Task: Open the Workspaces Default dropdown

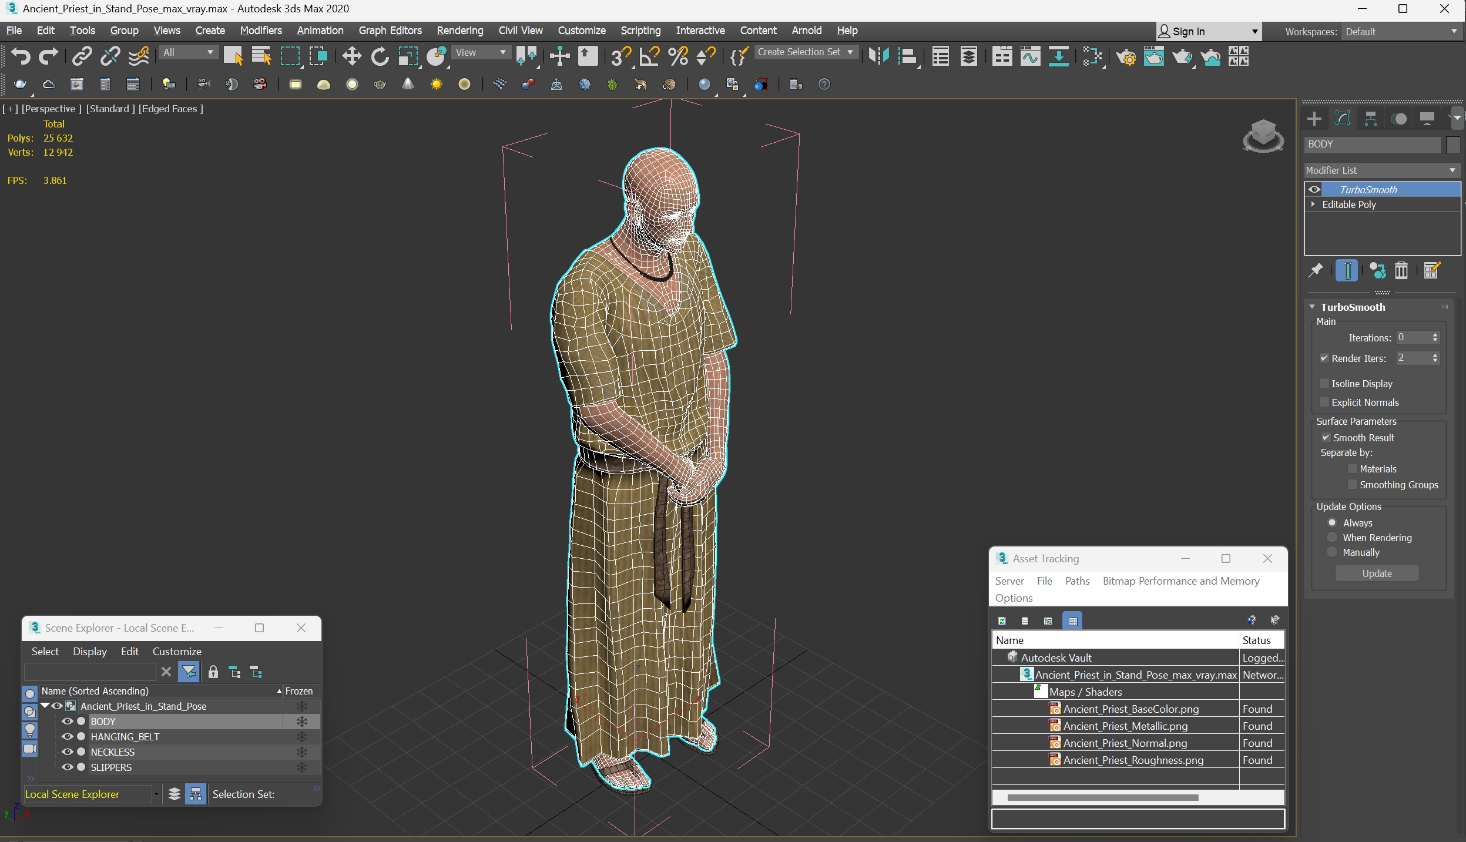Action: point(1401,32)
